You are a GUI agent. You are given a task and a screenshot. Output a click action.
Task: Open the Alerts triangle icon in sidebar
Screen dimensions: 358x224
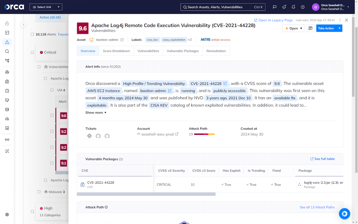pyautogui.click(x=7, y=42)
